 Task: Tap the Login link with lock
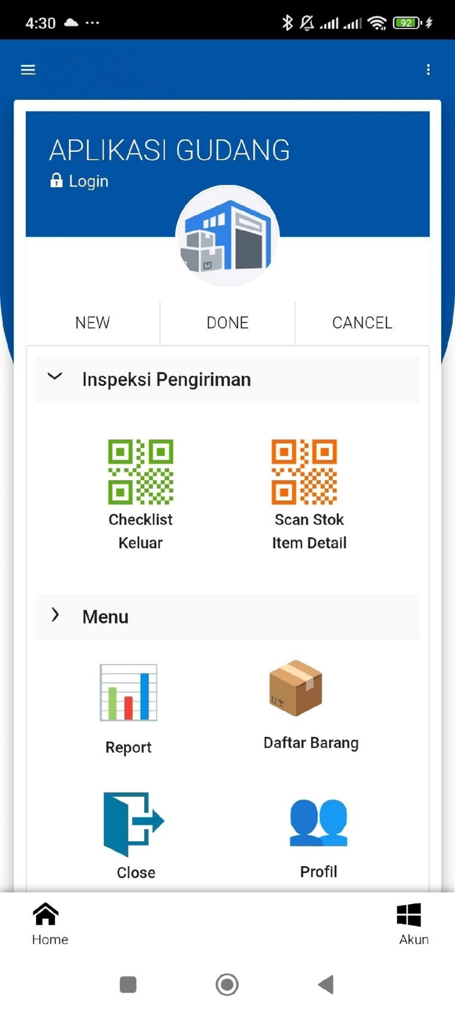(x=80, y=182)
